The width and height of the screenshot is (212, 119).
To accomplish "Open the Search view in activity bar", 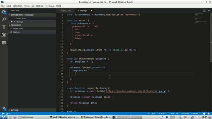I will click(4, 19).
